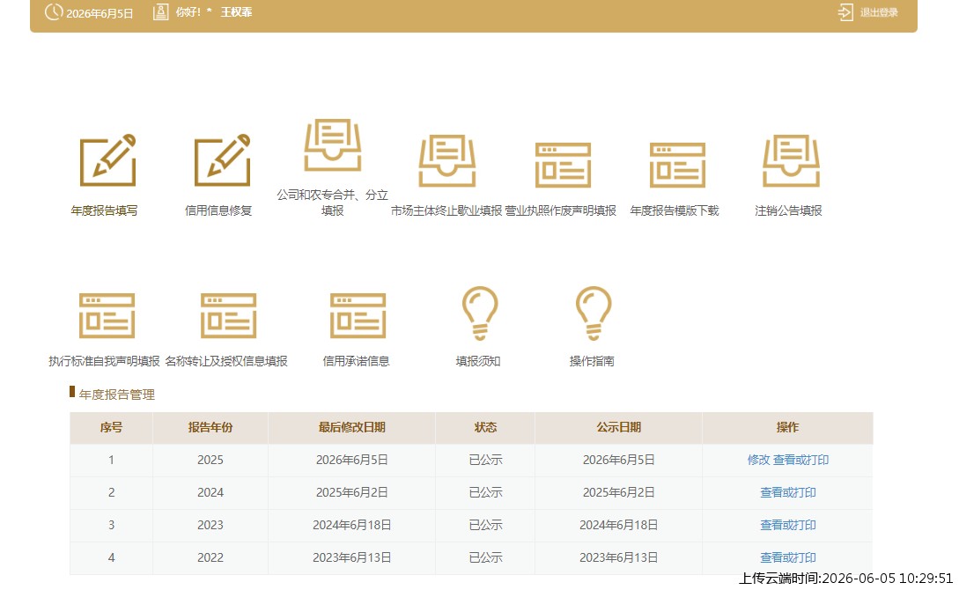Click 2026年6月5日 date in header bar
The height and width of the screenshot is (590, 959).
tap(100, 13)
